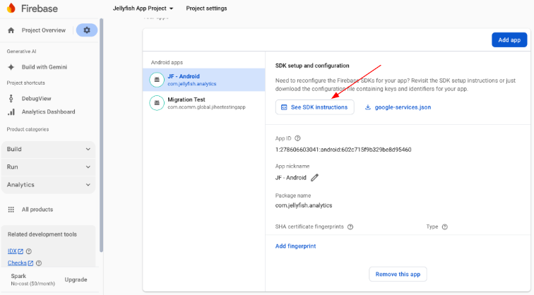Click the Project Overview home icon
This screenshot has height=295, width=534.
tap(11, 30)
